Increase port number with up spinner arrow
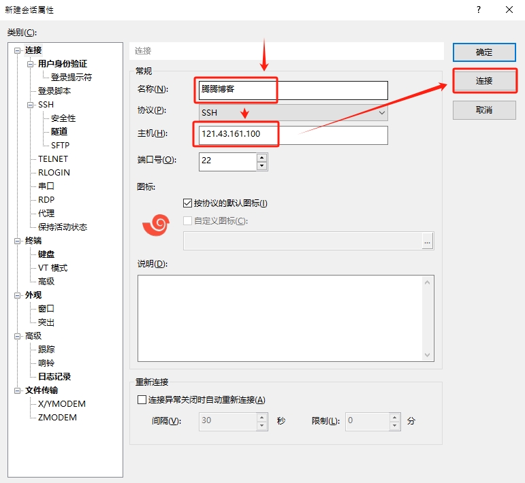The height and width of the screenshot is (483, 525). pyautogui.click(x=261, y=157)
